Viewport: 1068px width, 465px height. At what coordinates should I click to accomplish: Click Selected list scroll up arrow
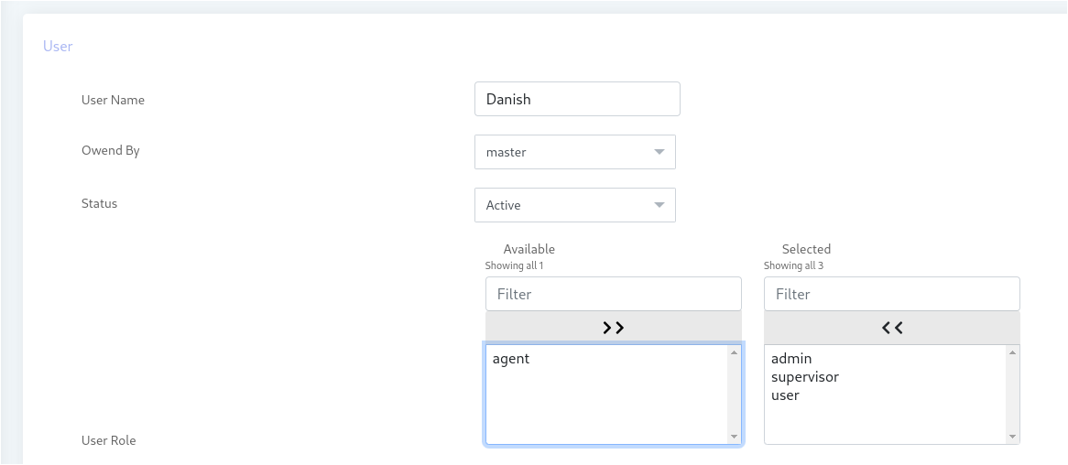[1012, 352]
